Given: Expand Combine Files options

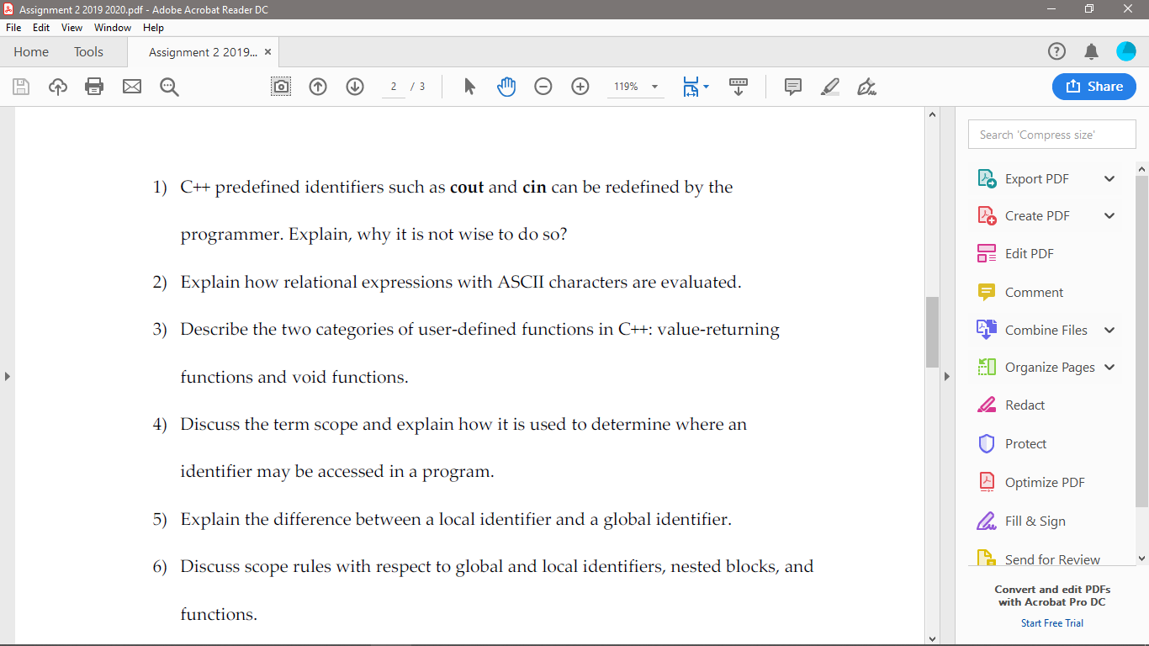Looking at the screenshot, I should [x=1109, y=330].
